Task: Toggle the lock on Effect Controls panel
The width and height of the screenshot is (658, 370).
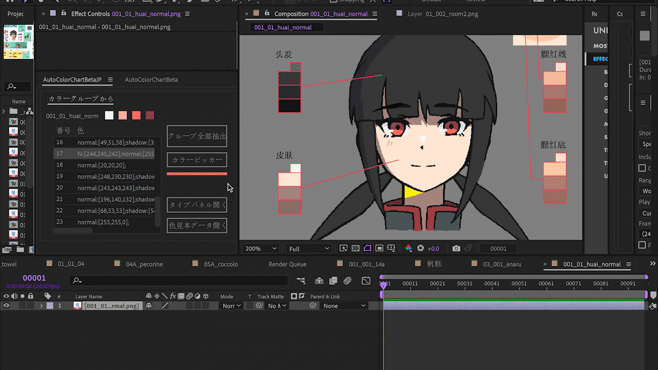Action: 63,14
